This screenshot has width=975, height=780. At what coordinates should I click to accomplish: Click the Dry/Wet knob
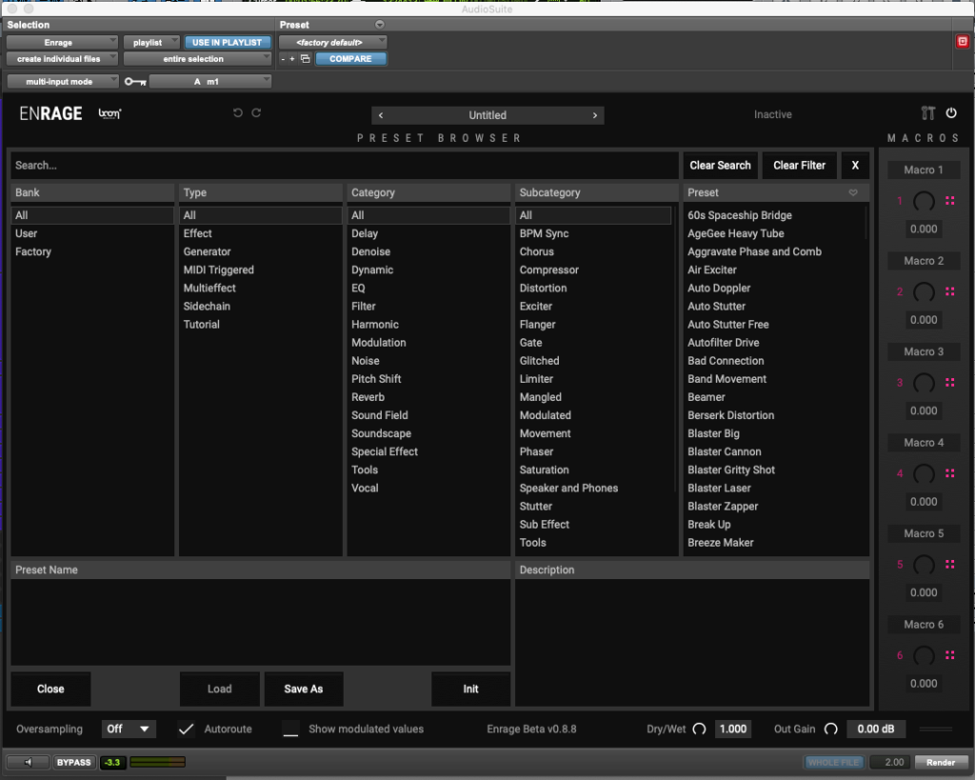(700, 729)
